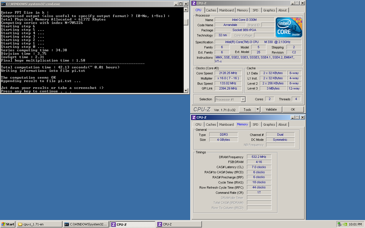Click the Technology value 32 nm
This screenshot has width=365, height=228.
click(x=223, y=35)
